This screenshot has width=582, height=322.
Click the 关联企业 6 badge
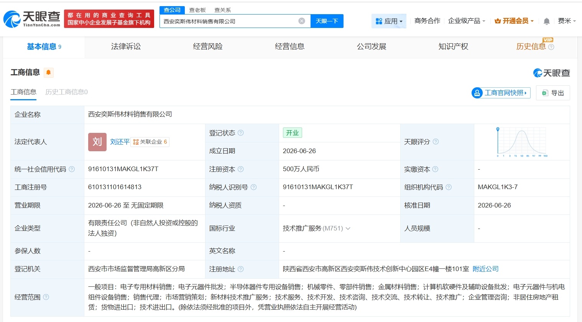150,142
